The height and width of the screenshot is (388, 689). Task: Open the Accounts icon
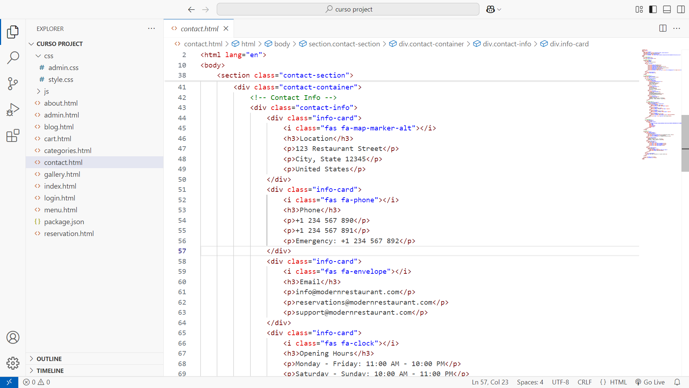[13, 337]
